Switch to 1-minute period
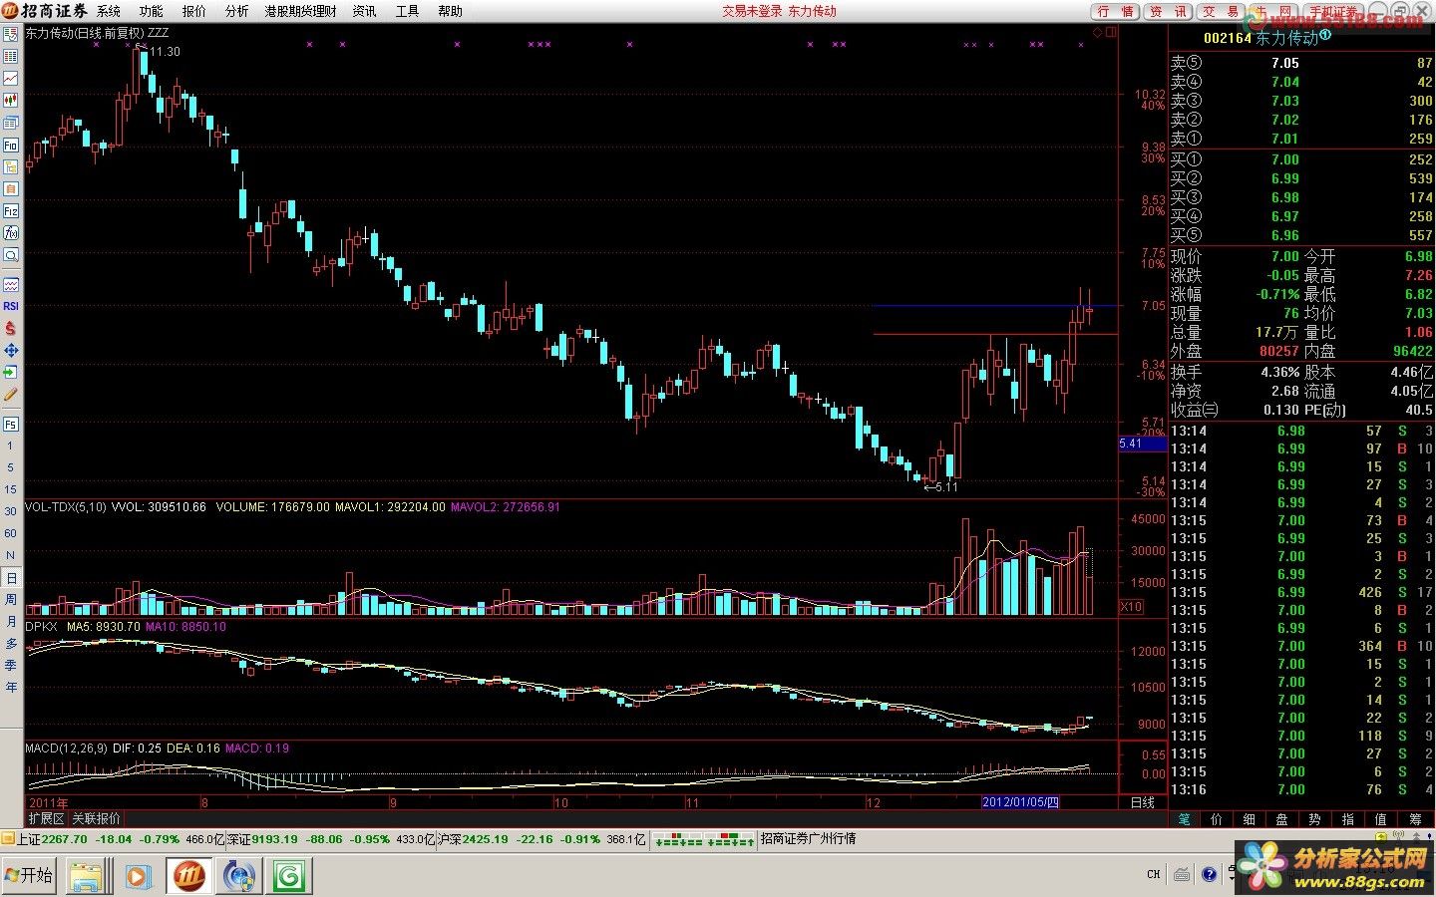 [11, 446]
